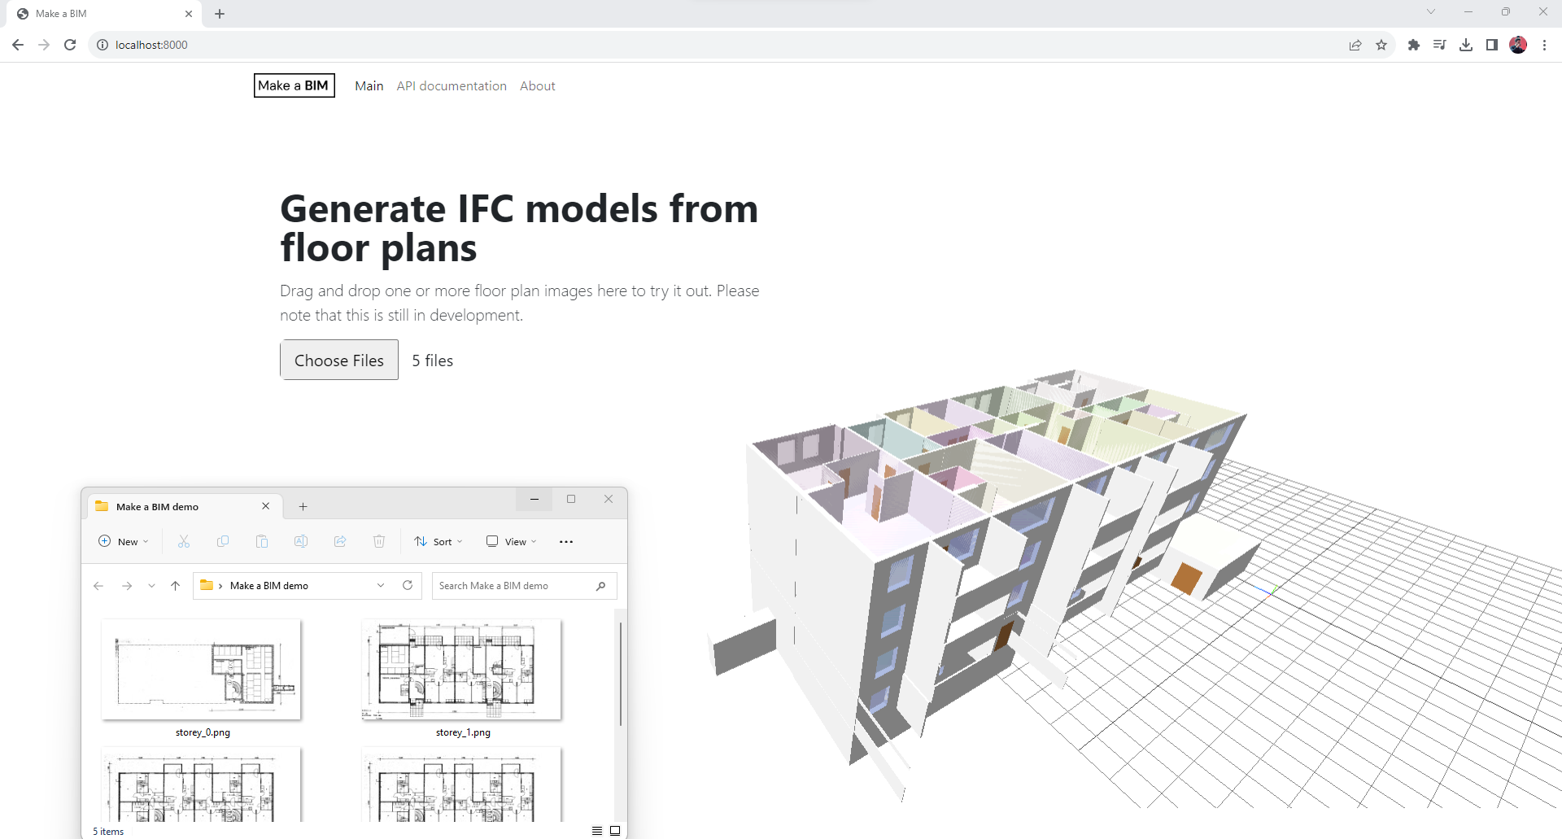Toggle Chrome side panel icon
Image resolution: width=1562 pixels, height=839 pixels.
pos(1492,45)
